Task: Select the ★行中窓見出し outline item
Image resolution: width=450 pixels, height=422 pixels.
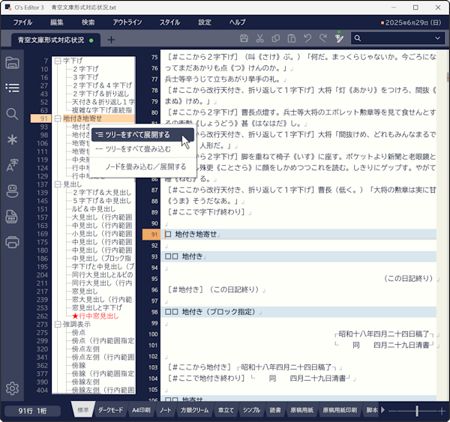Action: (x=95, y=316)
